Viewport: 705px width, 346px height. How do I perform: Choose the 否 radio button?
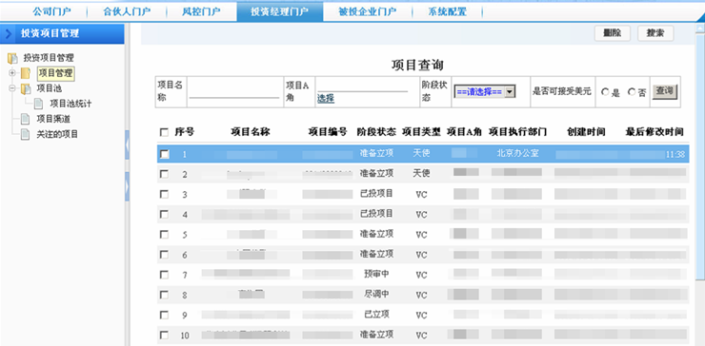tap(632, 92)
